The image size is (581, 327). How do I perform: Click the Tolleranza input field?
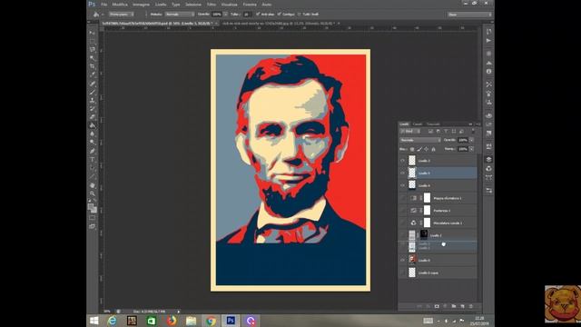click(246, 15)
